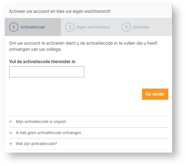The height and width of the screenshot is (166, 186).
Task: Switch to the 'Eigen wachtwoord' step
Action: click(x=93, y=27)
